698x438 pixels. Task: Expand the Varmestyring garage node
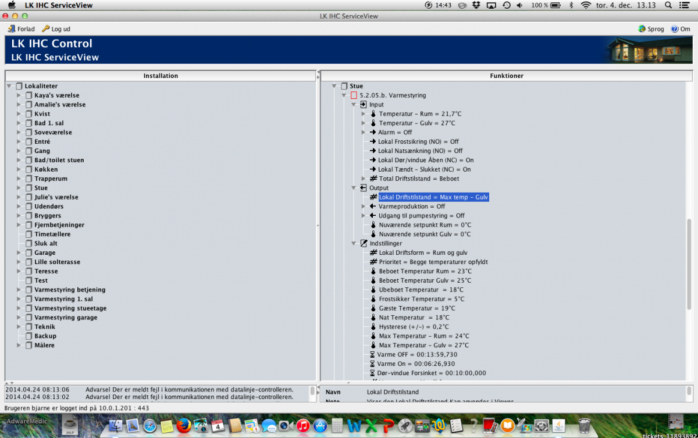19,318
